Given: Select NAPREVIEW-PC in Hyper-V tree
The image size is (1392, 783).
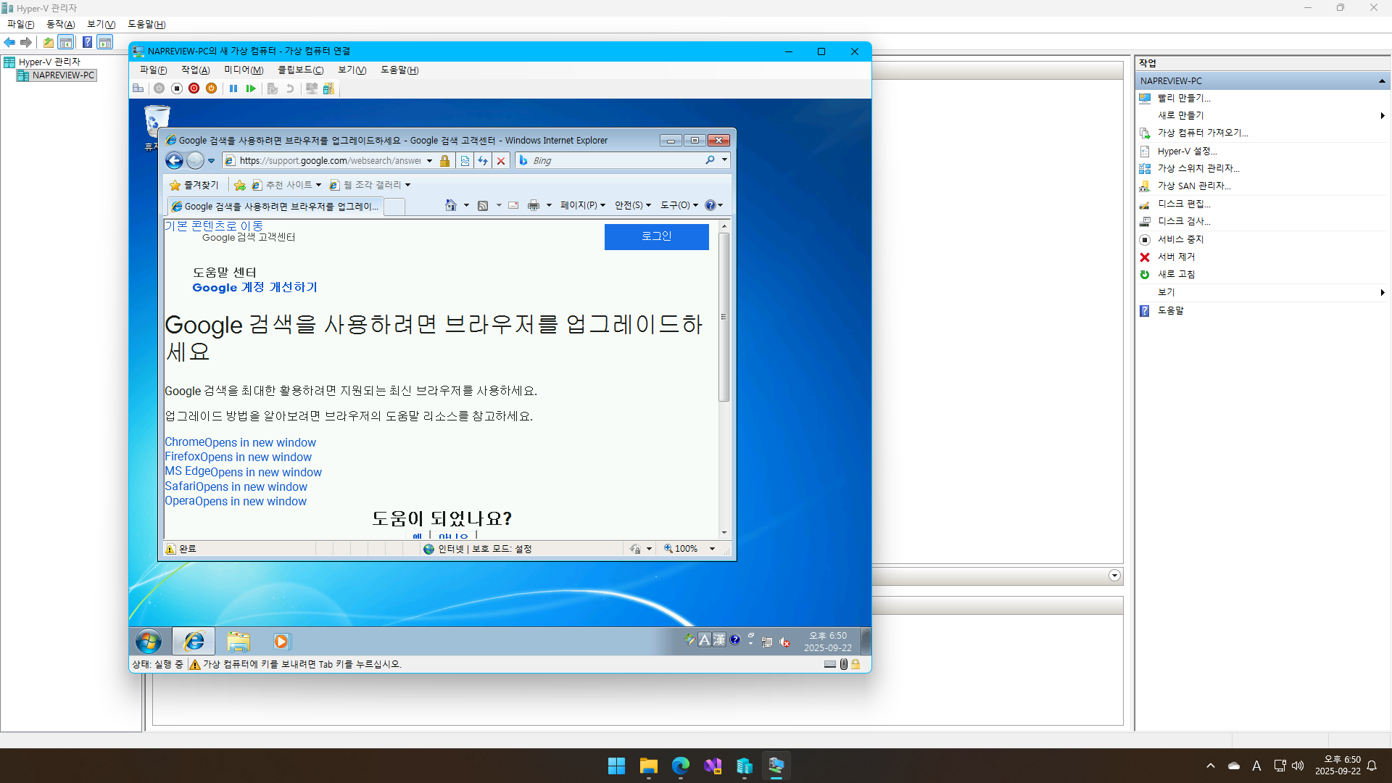Looking at the screenshot, I should tap(63, 75).
